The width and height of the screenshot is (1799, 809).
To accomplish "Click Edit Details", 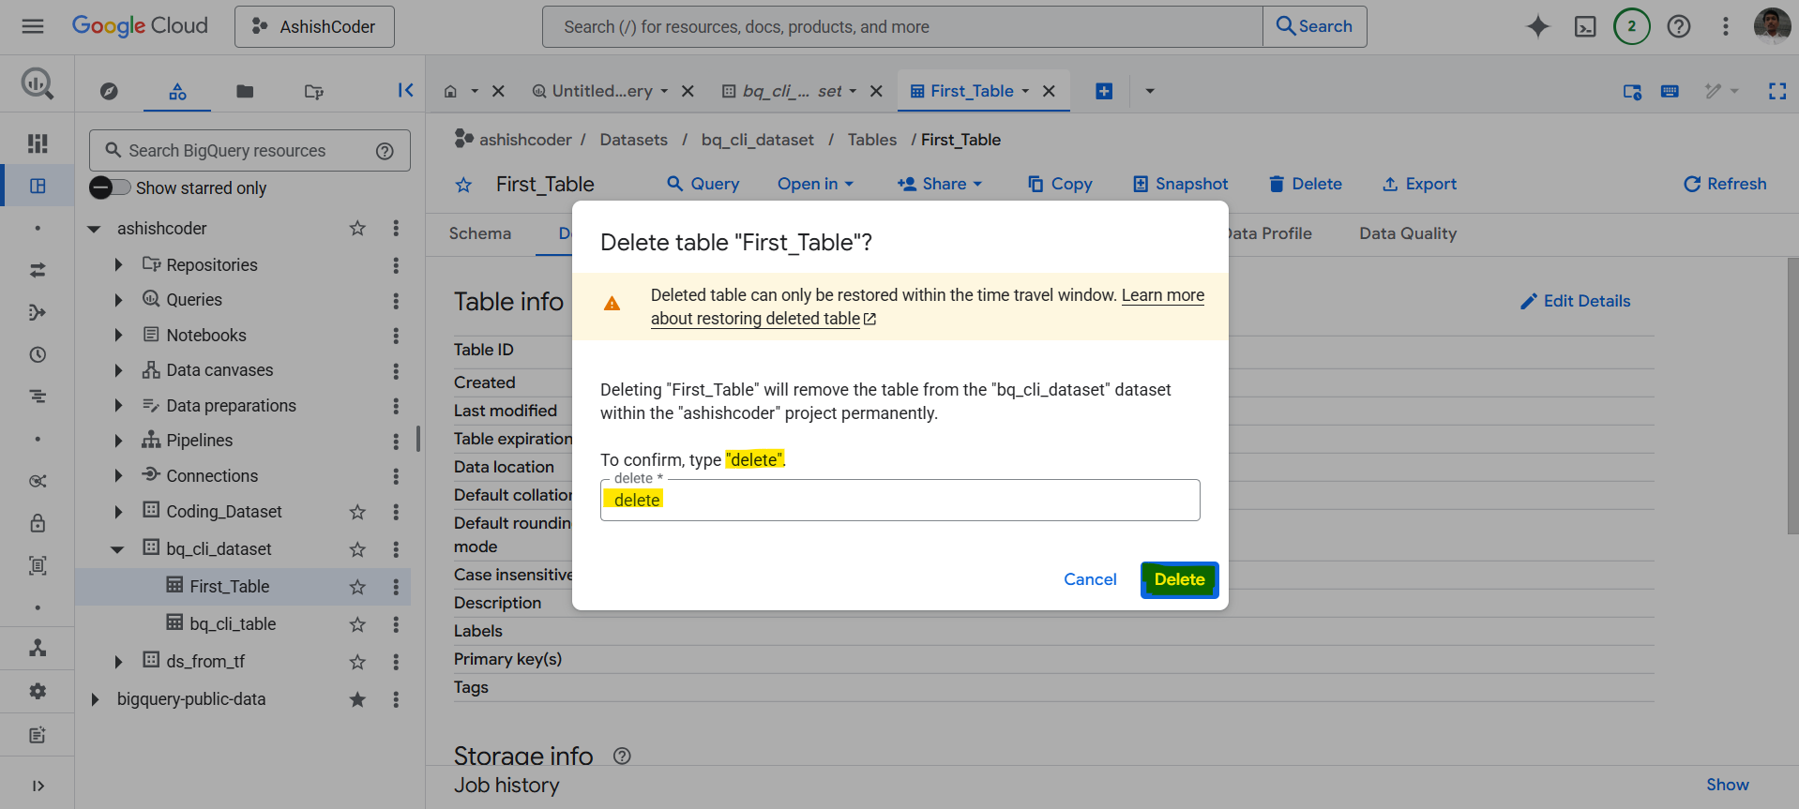I will 1576,301.
